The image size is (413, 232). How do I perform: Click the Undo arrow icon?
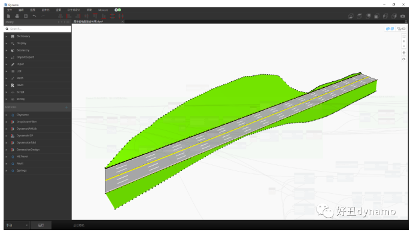pos(34,16)
